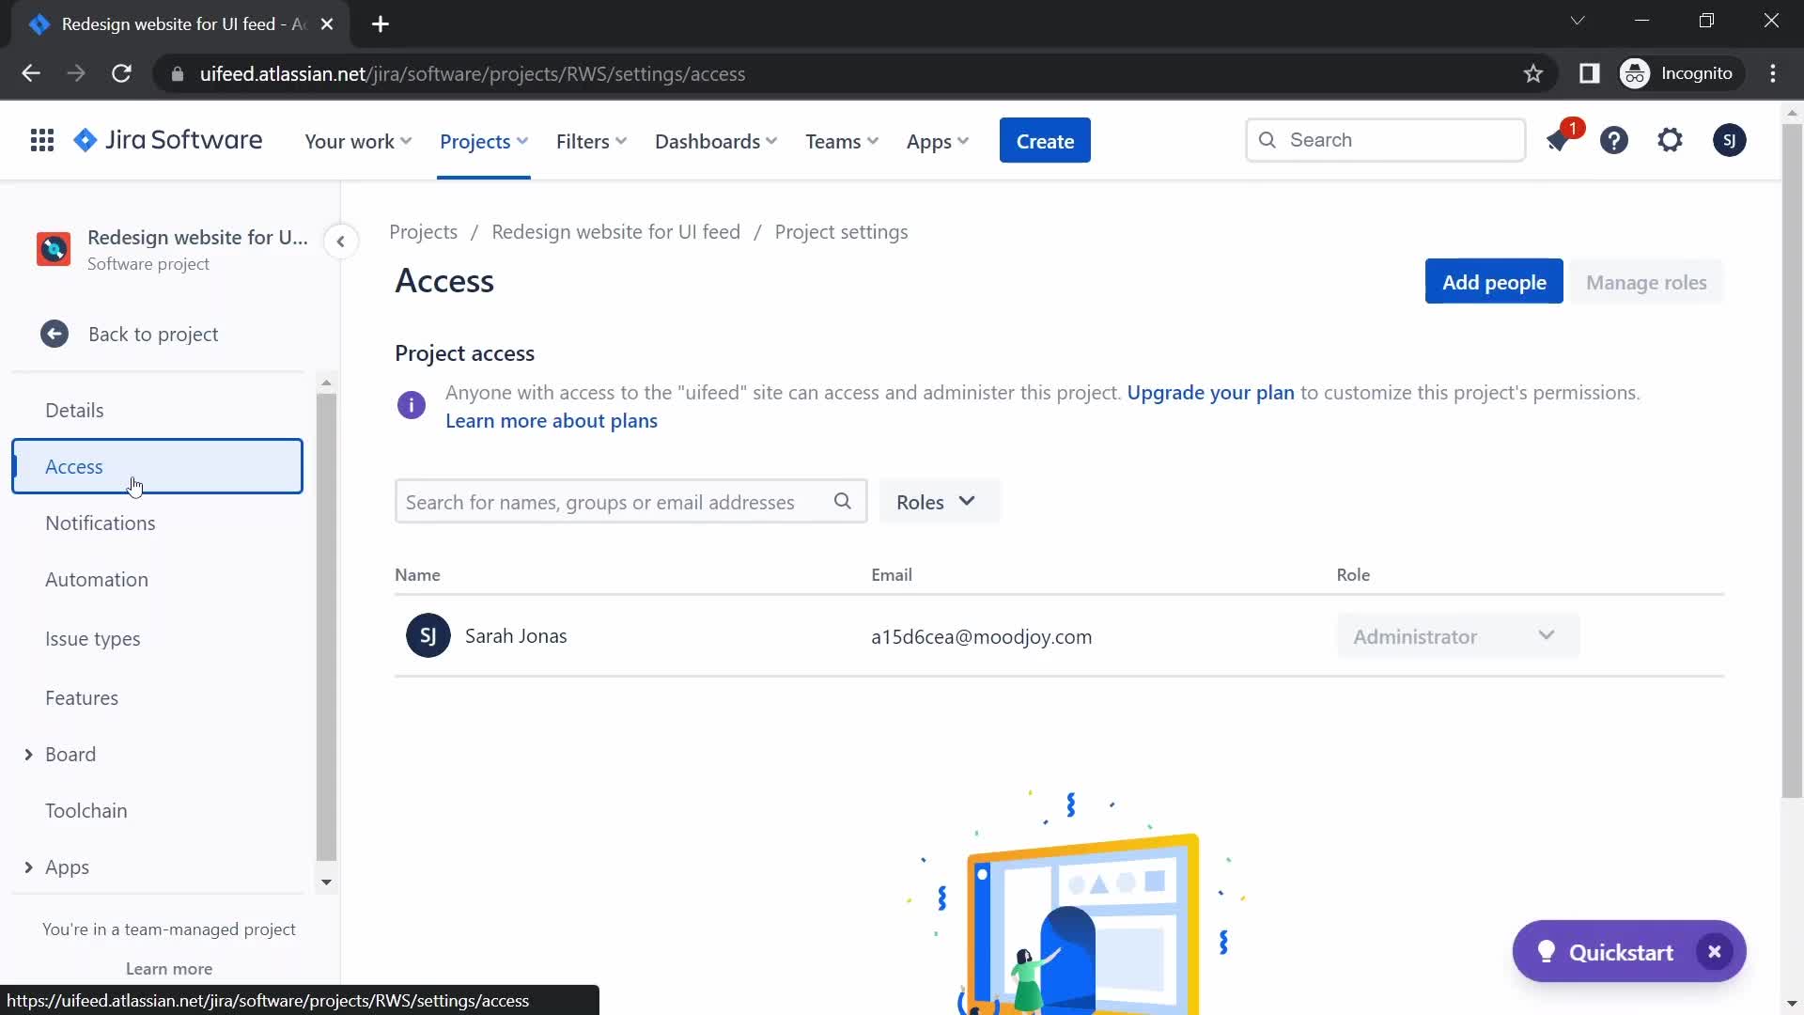The height and width of the screenshot is (1015, 1804).
Task: Click the collapse sidebar arrow button
Action: click(341, 242)
